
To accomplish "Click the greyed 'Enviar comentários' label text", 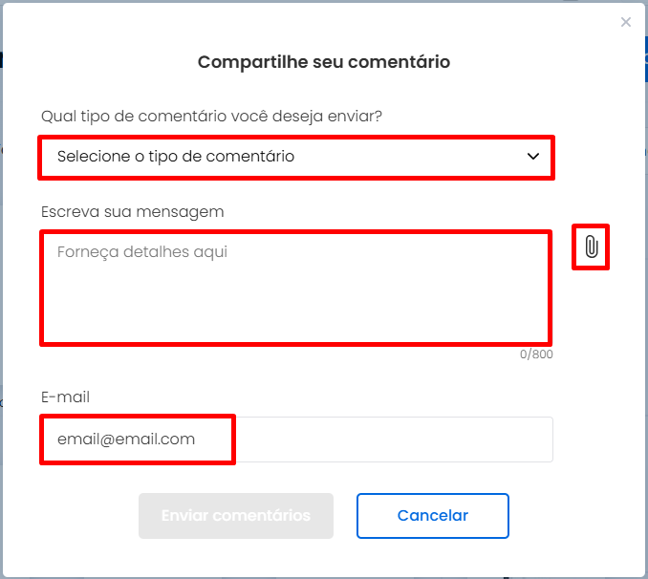I will 236,515.
